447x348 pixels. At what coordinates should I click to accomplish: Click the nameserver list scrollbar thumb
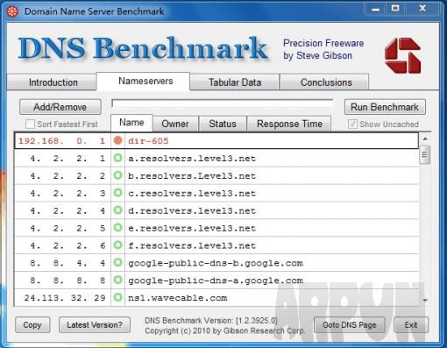click(x=425, y=155)
